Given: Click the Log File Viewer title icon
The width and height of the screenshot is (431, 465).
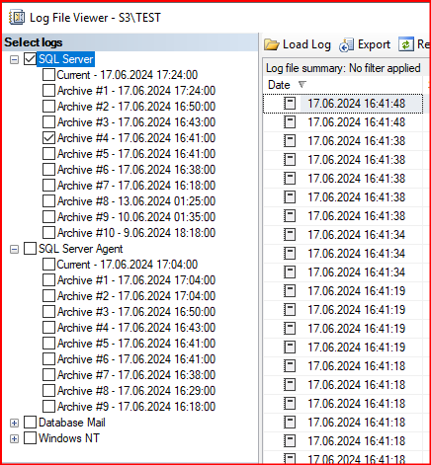Looking at the screenshot, I should (17, 17).
